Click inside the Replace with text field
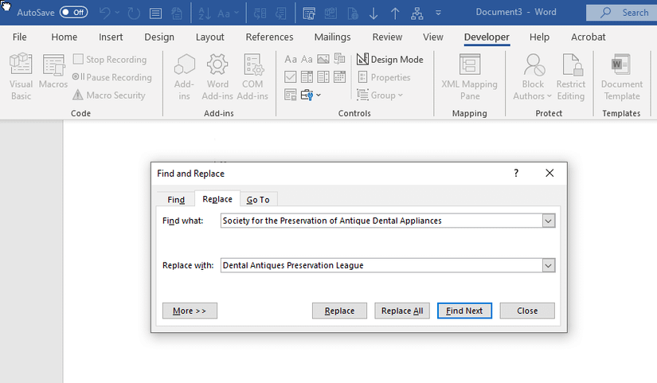 pos(381,265)
